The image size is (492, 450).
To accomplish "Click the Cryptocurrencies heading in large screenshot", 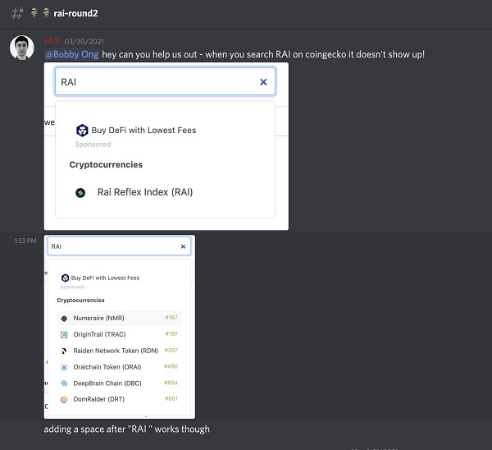I will tap(106, 165).
